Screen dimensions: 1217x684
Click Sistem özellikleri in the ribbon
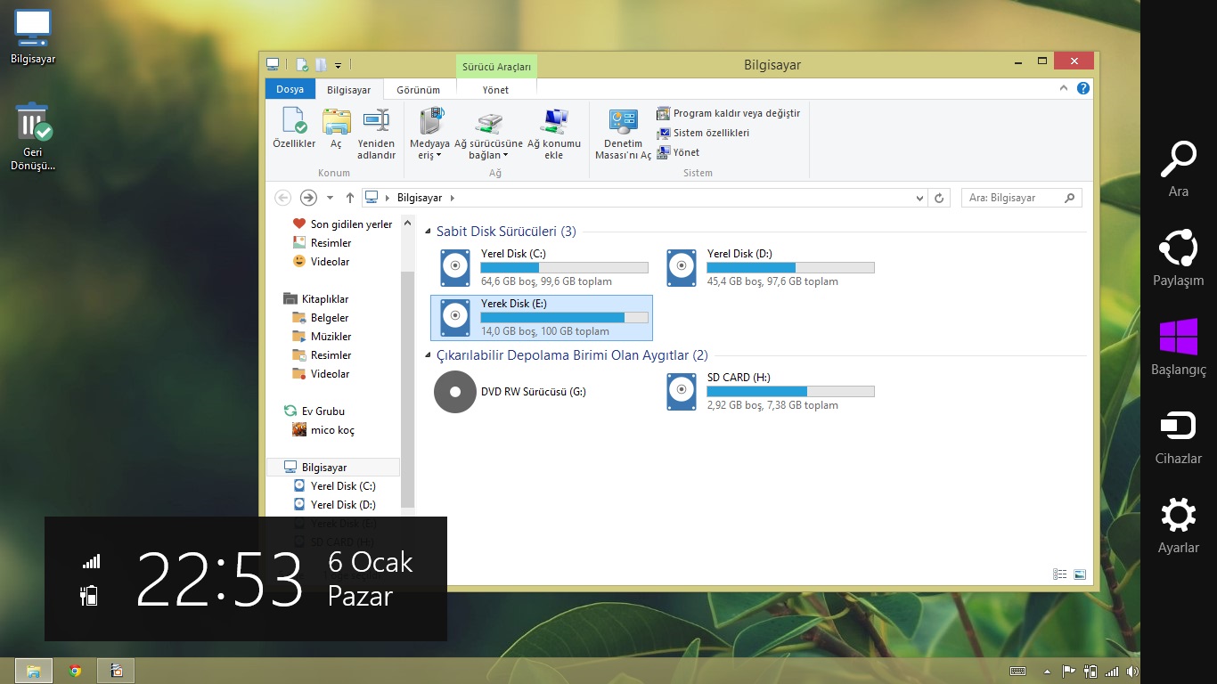[x=703, y=133]
